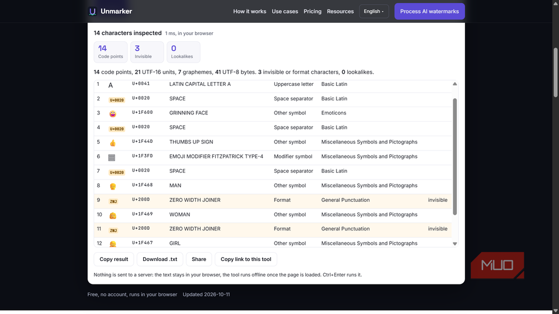The height and width of the screenshot is (314, 559).
Task: Open the Use cases menu item
Action: coord(285,11)
